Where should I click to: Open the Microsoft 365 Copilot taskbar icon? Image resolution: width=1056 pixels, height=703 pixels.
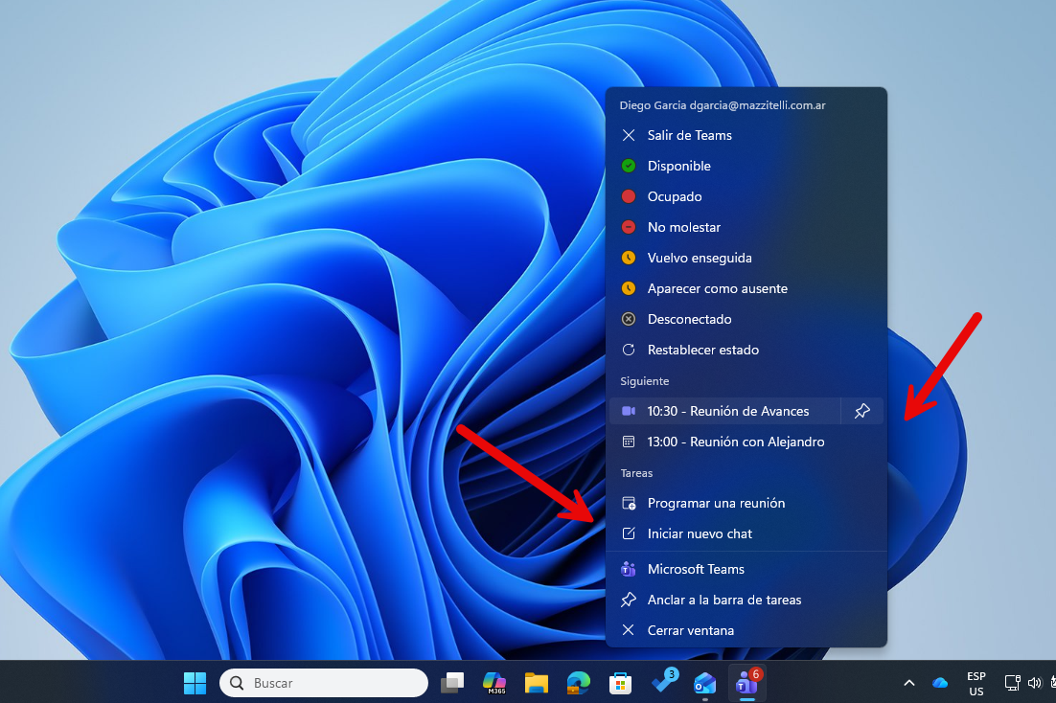pos(494,683)
